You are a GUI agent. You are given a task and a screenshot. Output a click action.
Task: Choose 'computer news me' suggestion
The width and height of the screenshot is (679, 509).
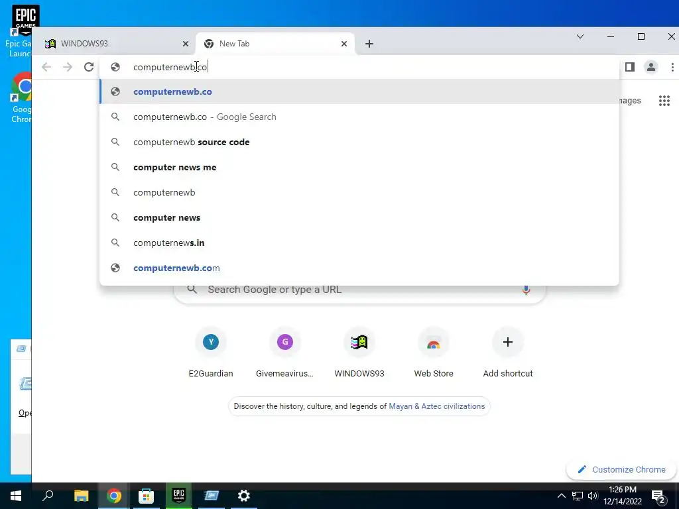pyautogui.click(x=359, y=167)
